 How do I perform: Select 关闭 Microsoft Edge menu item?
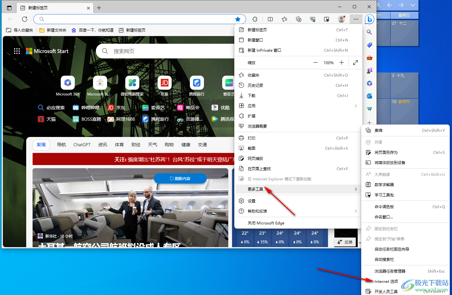click(298, 223)
